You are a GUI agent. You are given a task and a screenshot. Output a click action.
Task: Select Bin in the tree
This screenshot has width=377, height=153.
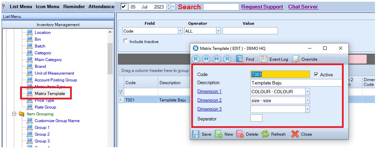(x=38, y=39)
